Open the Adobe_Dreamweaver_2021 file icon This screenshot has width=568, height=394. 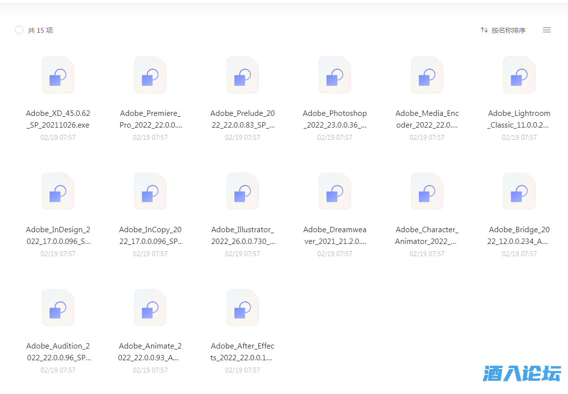pos(335,192)
